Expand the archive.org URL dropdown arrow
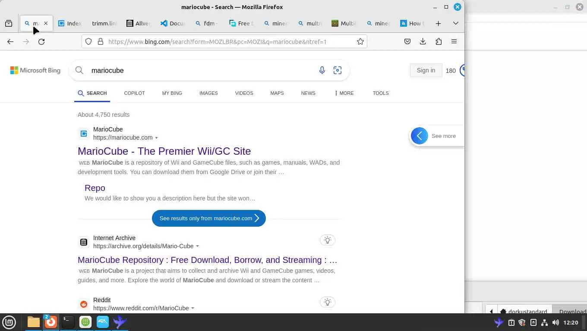Image resolution: width=587 pixels, height=331 pixels. 197,247
